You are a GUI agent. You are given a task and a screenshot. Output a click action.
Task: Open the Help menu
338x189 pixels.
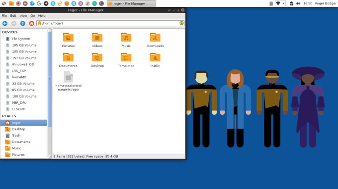pyautogui.click(x=42, y=16)
